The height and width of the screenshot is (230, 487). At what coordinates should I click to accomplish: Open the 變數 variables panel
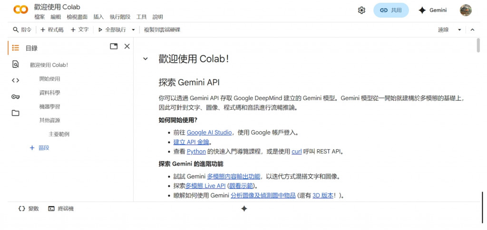pyautogui.click(x=29, y=209)
